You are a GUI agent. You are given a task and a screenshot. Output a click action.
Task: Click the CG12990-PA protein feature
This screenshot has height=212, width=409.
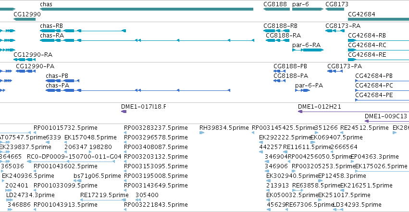coord(25,71)
